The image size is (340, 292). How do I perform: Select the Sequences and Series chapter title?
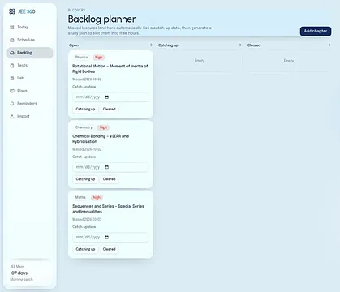tap(108, 208)
